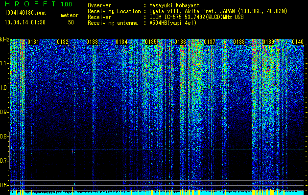Viewport: 308px width, 195px height.
Task: Click the 1.1 kHz axis label
Action: pyautogui.click(x=4, y=63)
